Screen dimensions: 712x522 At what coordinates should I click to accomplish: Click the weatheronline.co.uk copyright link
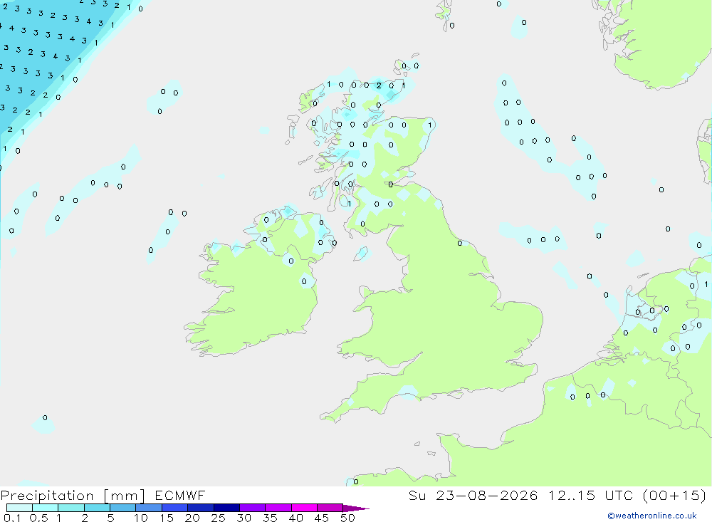(x=652, y=516)
